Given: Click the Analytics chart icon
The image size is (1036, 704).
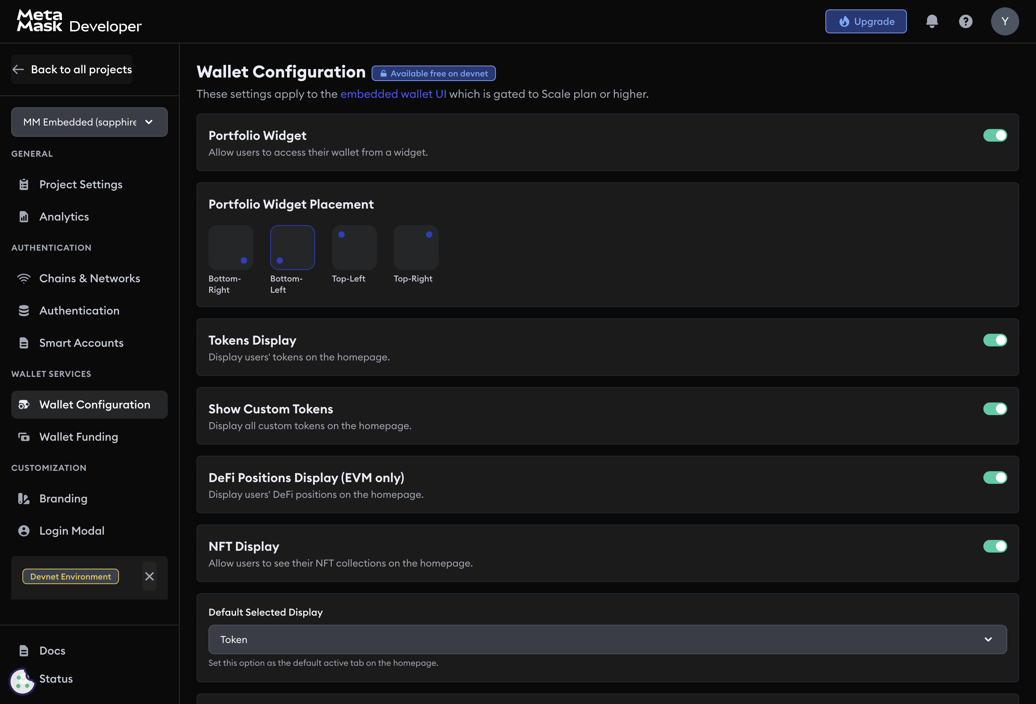Looking at the screenshot, I should (24, 216).
